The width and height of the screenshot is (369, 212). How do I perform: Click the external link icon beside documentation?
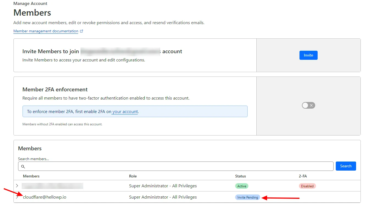tap(81, 31)
